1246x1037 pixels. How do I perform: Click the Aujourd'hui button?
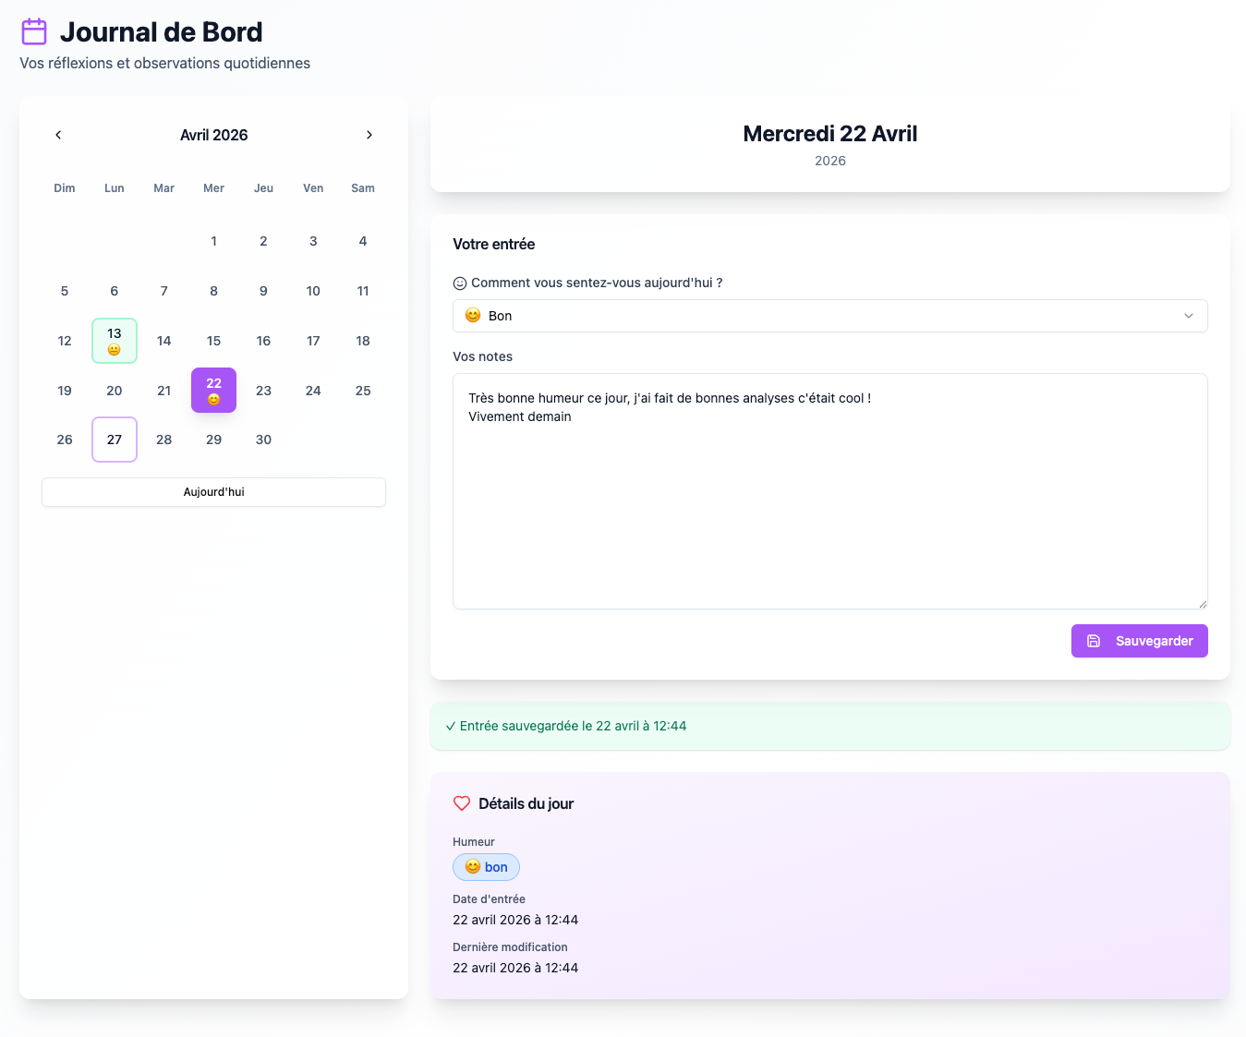click(214, 492)
